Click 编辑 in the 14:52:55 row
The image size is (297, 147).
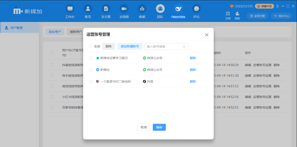click(x=248, y=107)
